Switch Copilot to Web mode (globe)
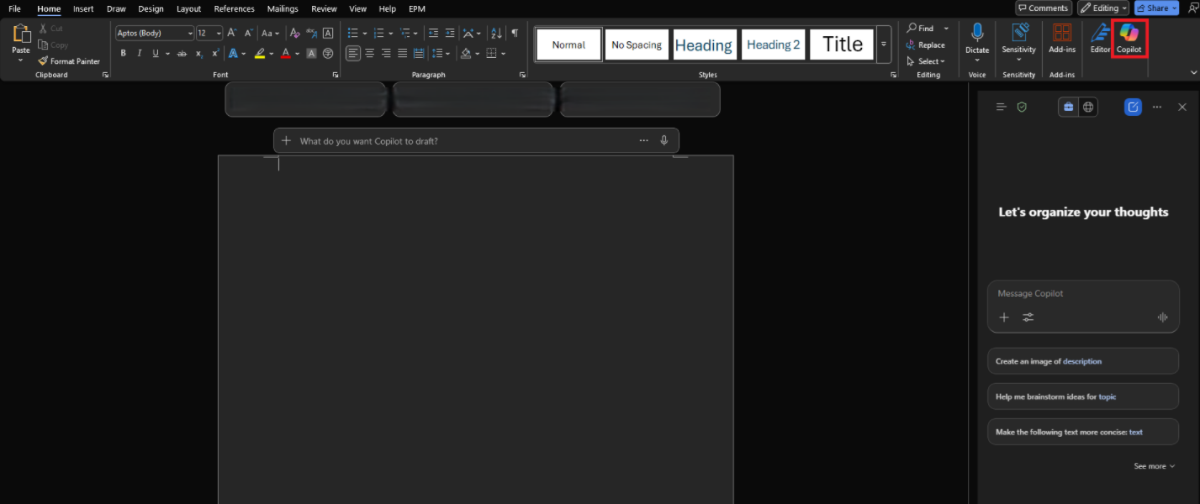Viewport: 1200px width, 504px height. [1088, 107]
